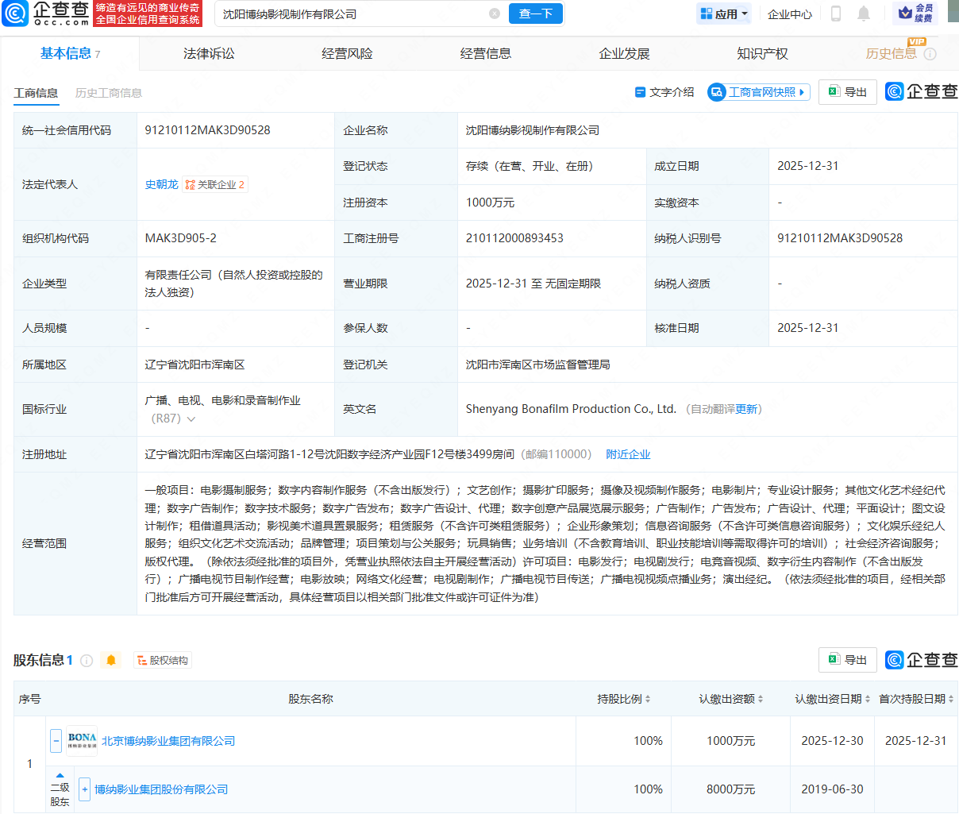
Task: Click the 查一下 search button
Action: (x=535, y=14)
